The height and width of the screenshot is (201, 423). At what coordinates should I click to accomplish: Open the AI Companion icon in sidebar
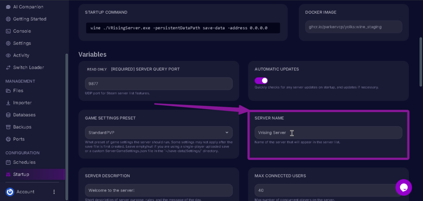8,7
